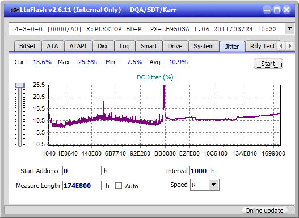Switch to the BitSet tab
The image size is (299, 218).
click(x=27, y=46)
